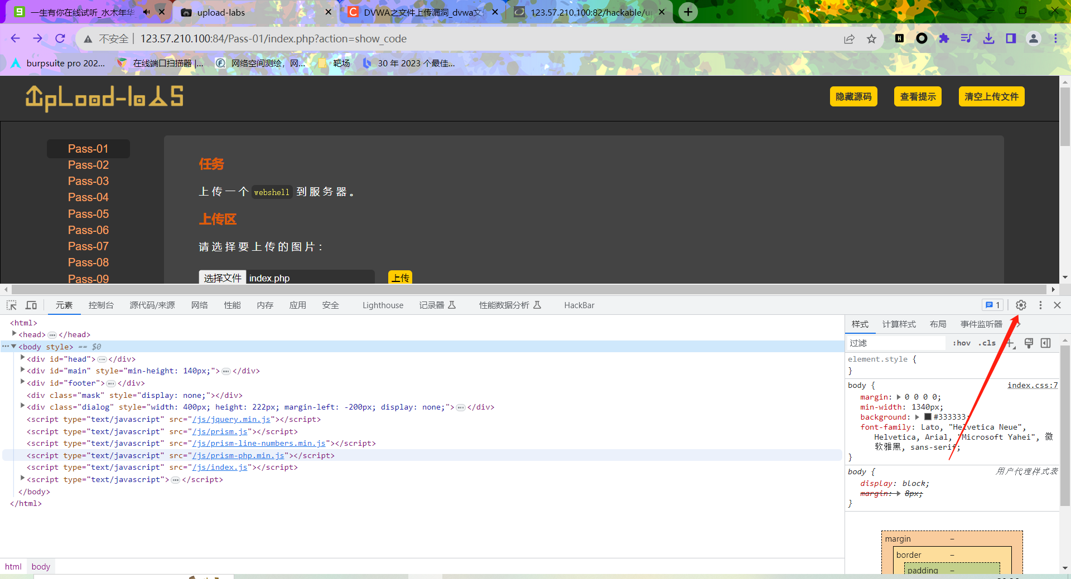The image size is (1071, 579).
Task: Switch to 123.57.210.100:82 hackable tab
Action: pyautogui.click(x=589, y=12)
